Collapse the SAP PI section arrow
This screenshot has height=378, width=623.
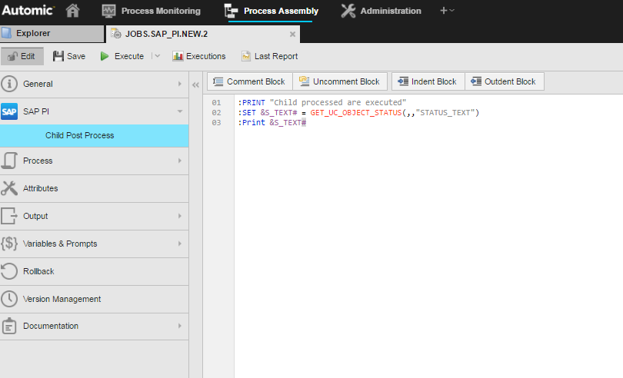click(x=179, y=111)
